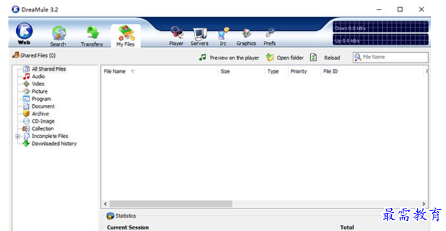The image size is (446, 231).
Task: Click the Statistics panel icon
Action: [x=110, y=216]
